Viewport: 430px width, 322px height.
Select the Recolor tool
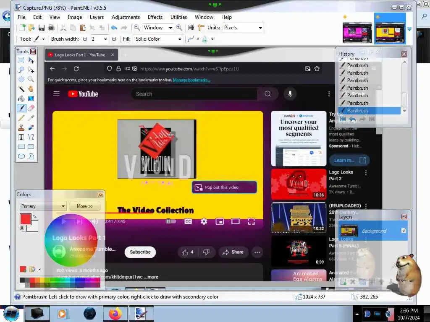(31, 127)
